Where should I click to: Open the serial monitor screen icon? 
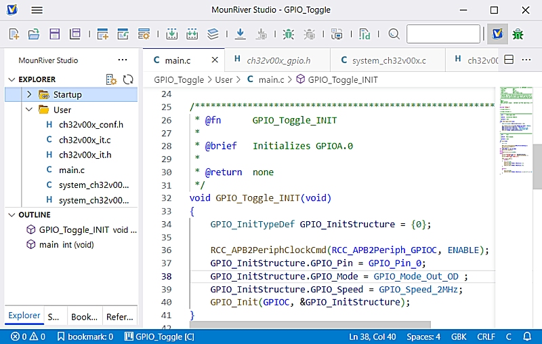pyautogui.click(x=337, y=34)
